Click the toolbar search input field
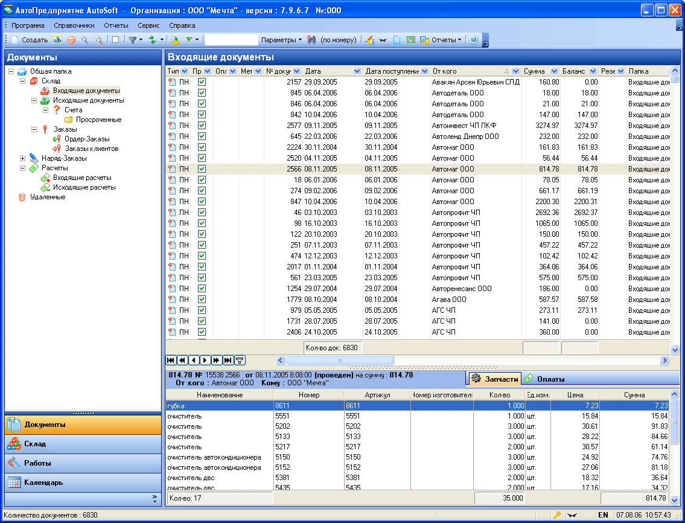The height and width of the screenshot is (523, 685). pos(231,40)
